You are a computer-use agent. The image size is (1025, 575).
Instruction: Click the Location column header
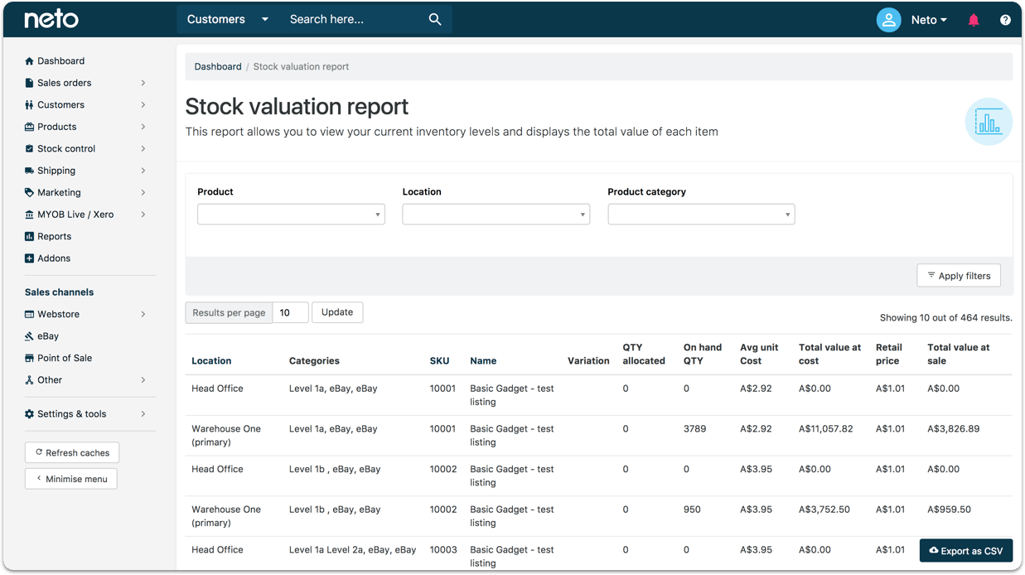(x=211, y=361)
